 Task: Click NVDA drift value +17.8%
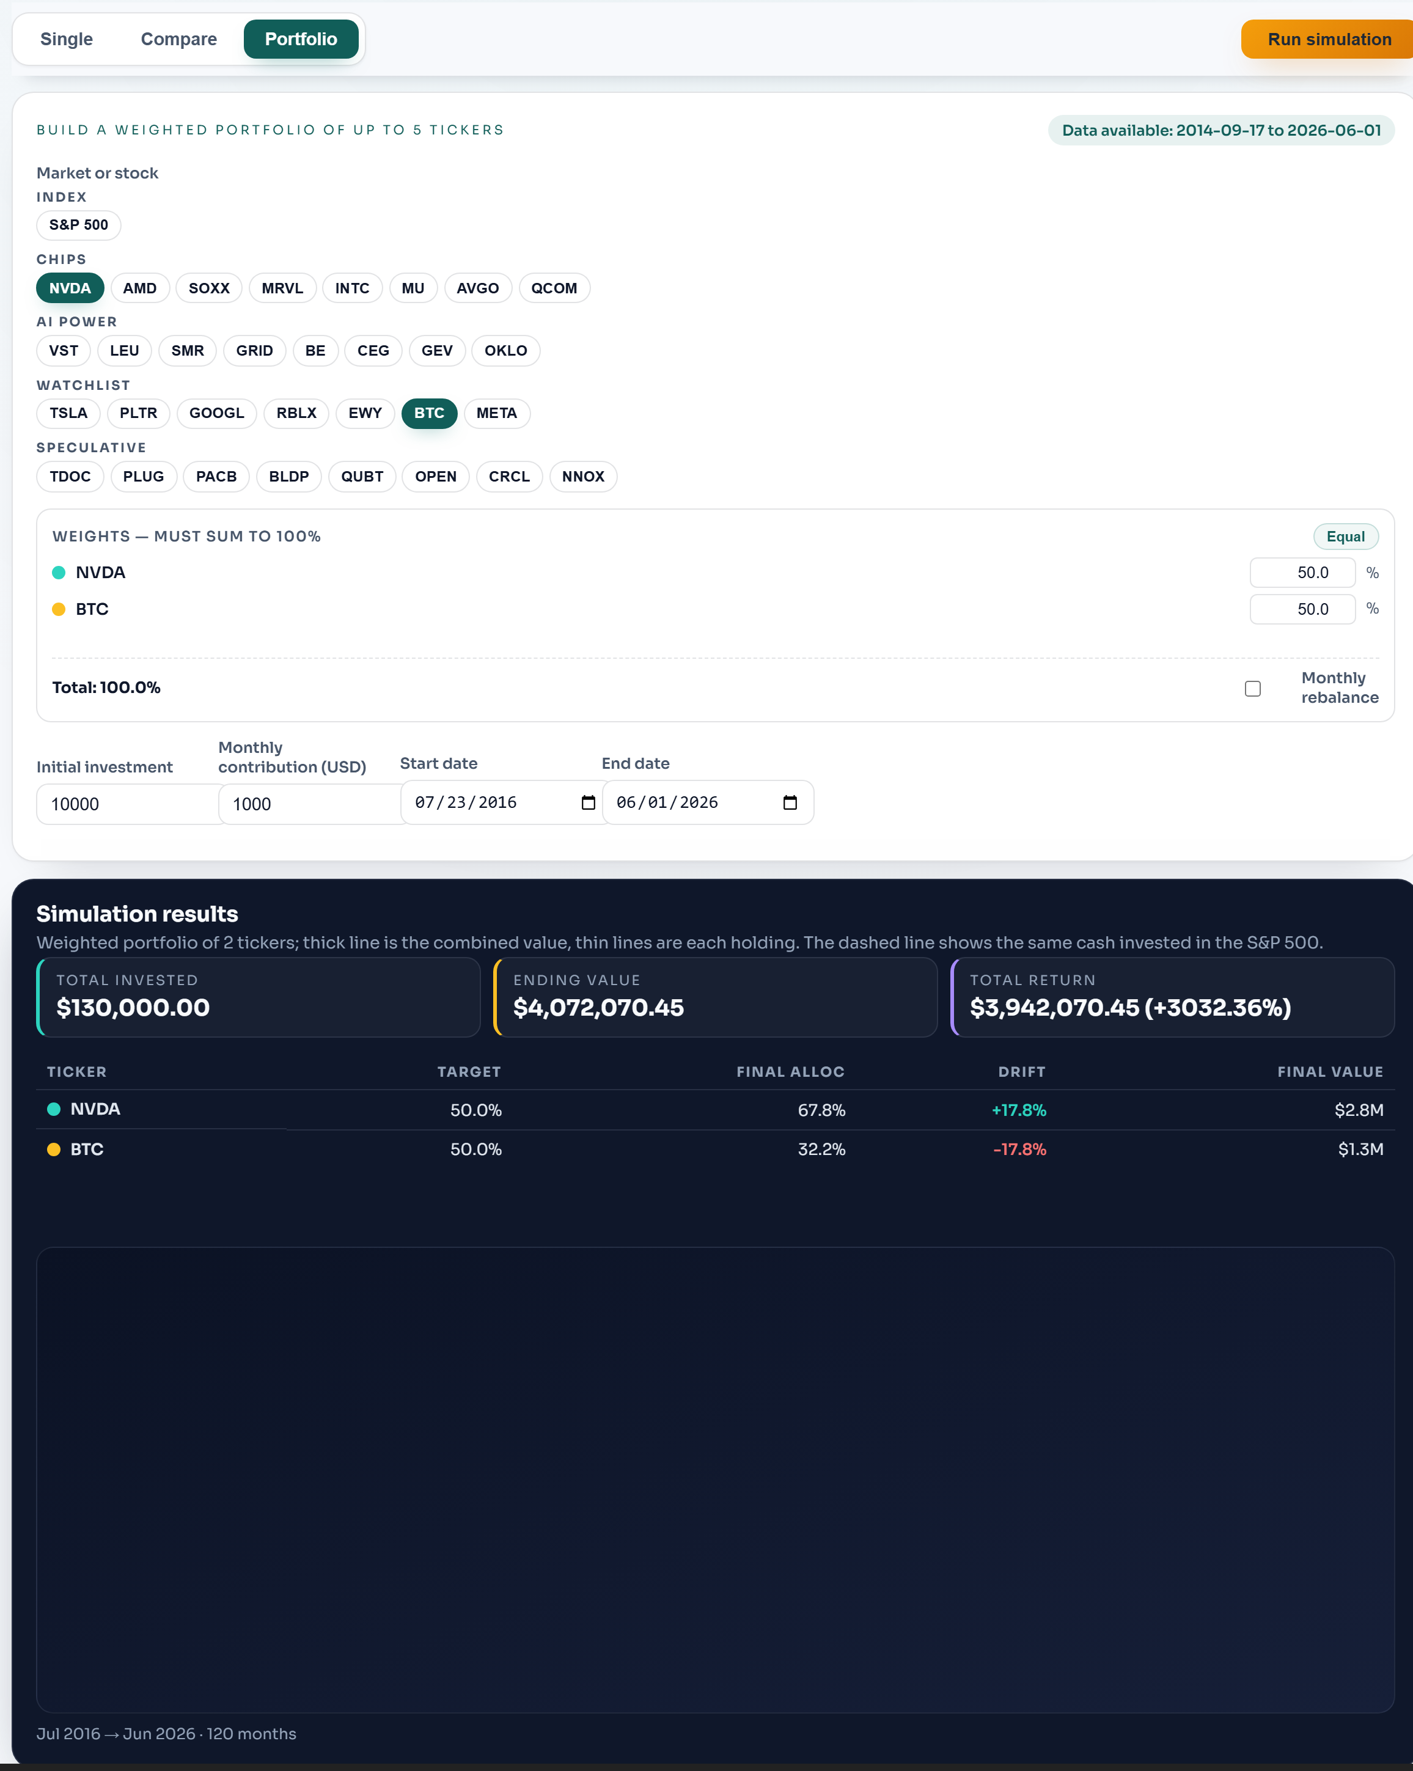(x=1019, y=1110)
